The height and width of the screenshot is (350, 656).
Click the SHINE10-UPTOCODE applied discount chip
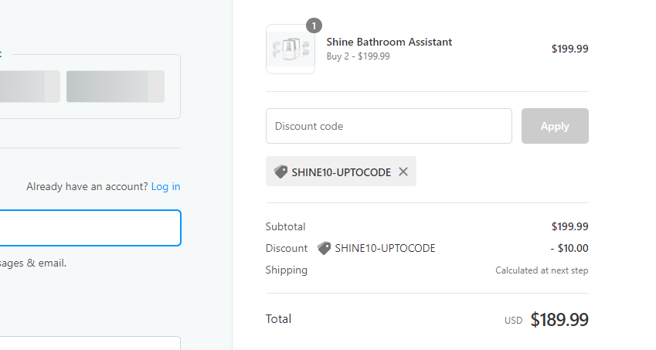point(341,172)
